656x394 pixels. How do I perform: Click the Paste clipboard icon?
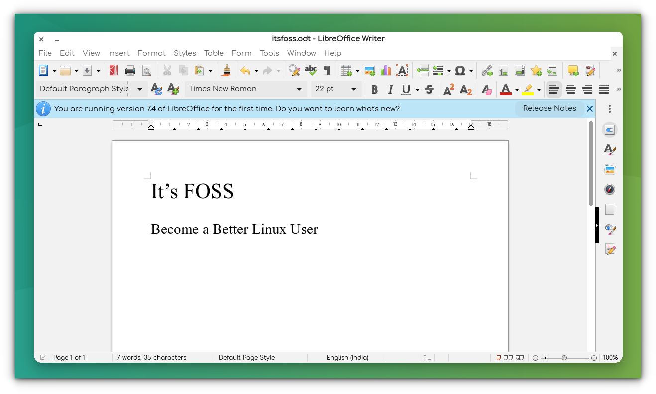tap(199, 71)
